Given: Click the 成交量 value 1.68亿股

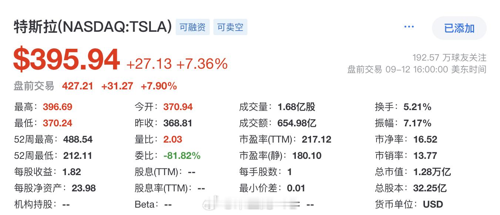Looking at the screenshot, I should point(297,107).
